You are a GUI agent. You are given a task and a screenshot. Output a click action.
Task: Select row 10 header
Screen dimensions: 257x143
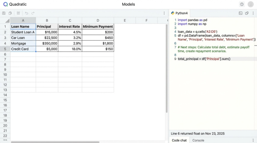[5, 75]
